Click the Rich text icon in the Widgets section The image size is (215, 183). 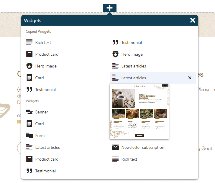pos(115,159)
